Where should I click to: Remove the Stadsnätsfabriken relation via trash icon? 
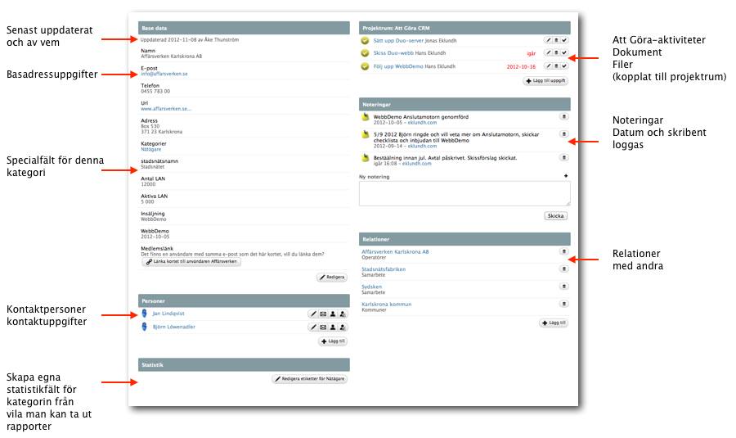point(563,269)
